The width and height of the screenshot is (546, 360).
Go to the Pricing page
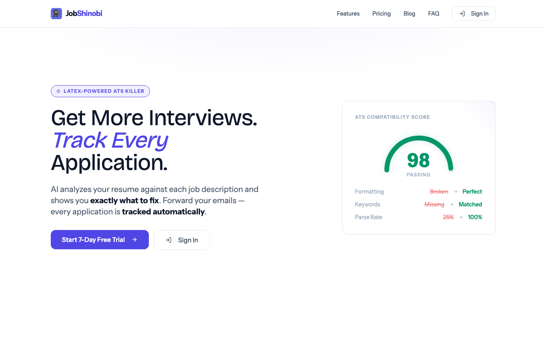(x=382, y=14)
